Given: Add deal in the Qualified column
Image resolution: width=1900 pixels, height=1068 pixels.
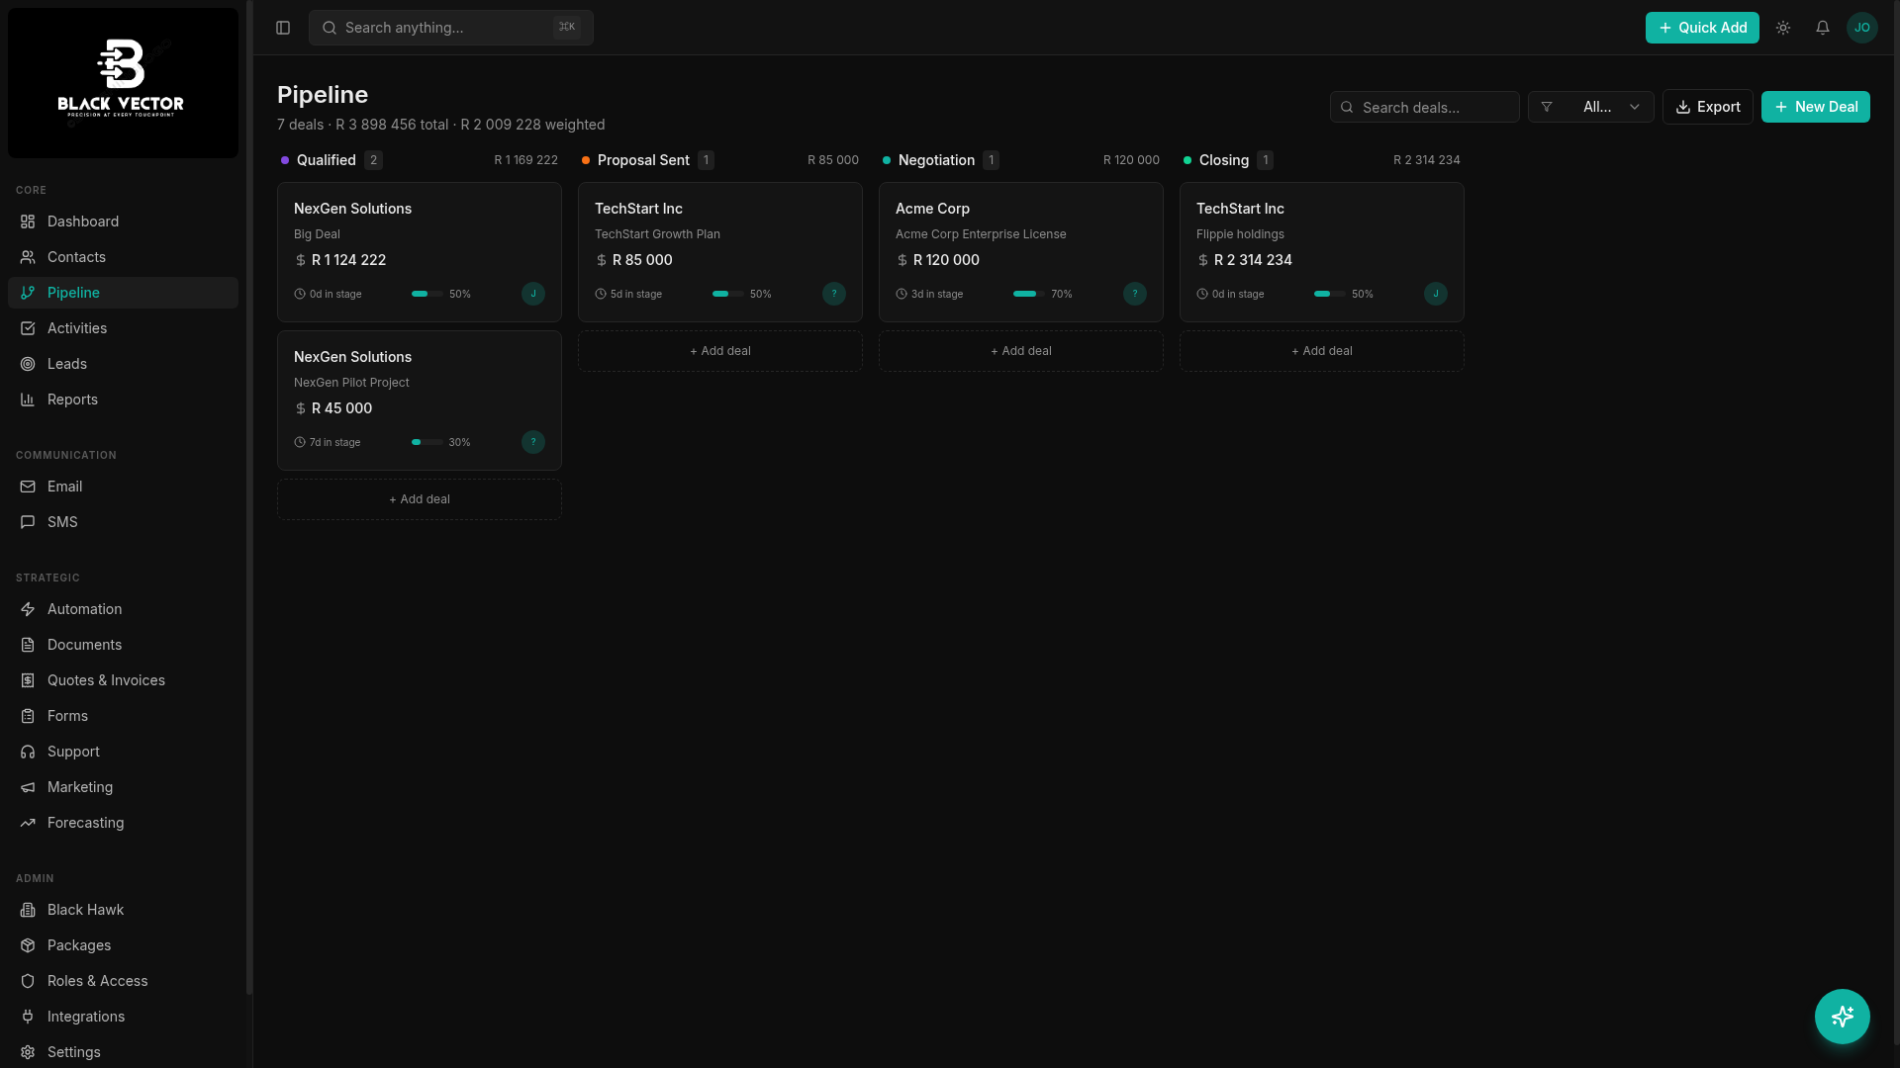Looking at the screenshot, I should (x=420, y=499).
